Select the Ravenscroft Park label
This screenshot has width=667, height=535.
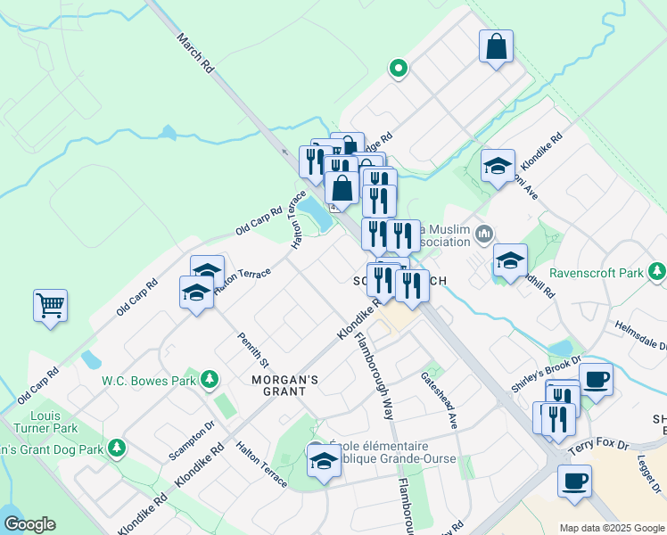pyautogui.click(x=597, y=273)
